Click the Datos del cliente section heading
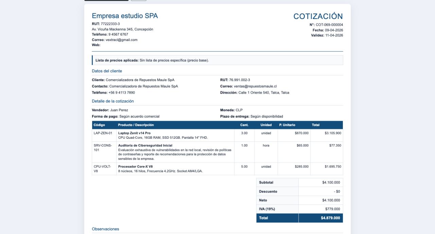This screenshot has width=435, height=234. tap(107, 71)
